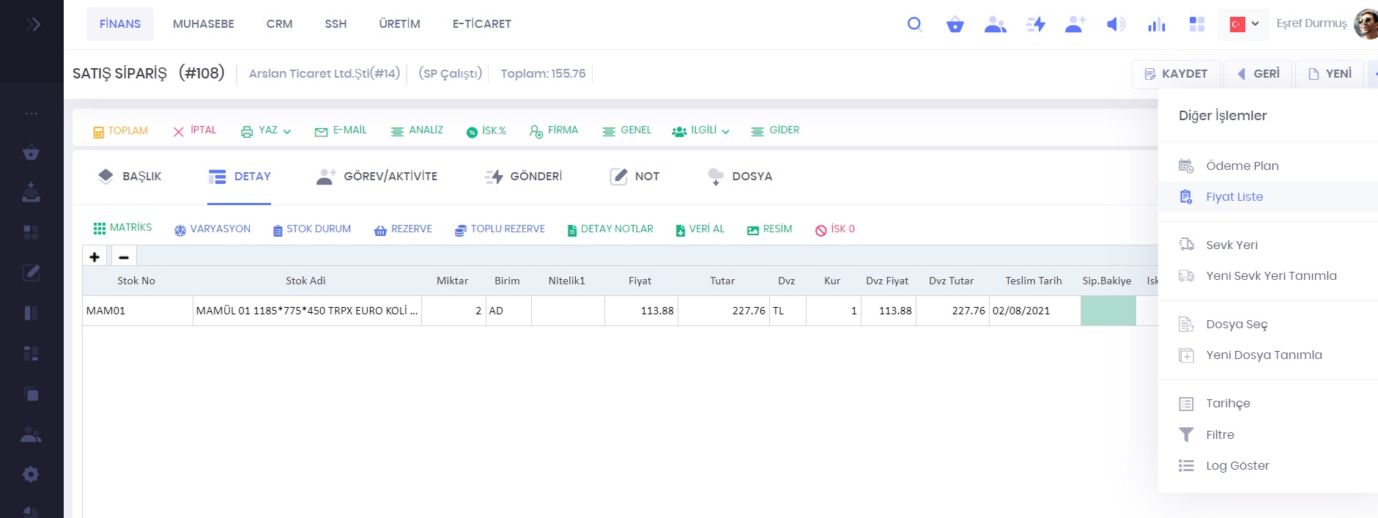Expand sidebar with double chevron icon
Image resolution: width=1378 pixels, height=518 pixels.
(32, 24)
